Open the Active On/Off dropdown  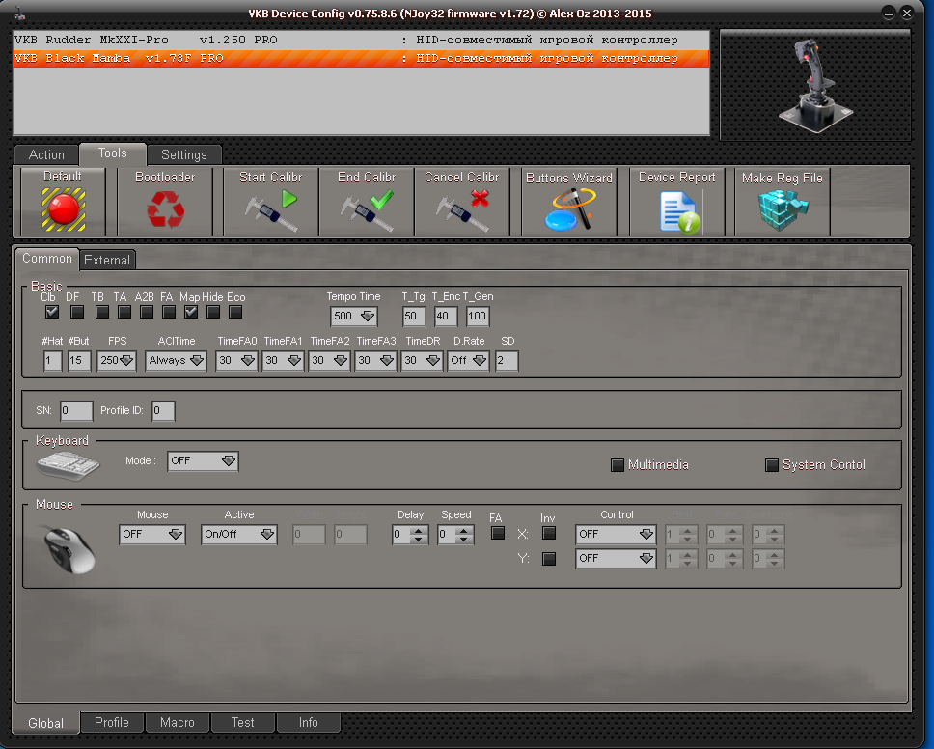pyautogui.click(x=239, y=534)
